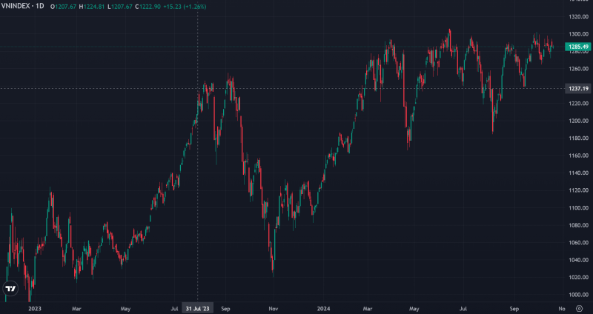Viewport: 593px width, 314px height.
Task: Click the TradingView logo icon
Action: [x=10, y=289]
